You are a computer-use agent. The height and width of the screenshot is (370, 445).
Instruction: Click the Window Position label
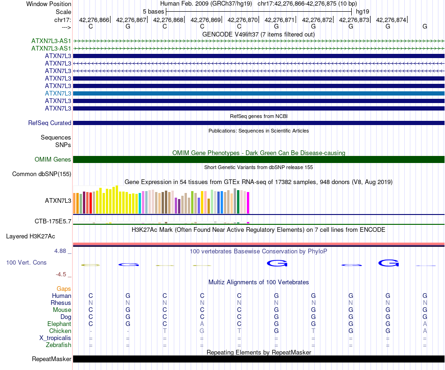49,4
